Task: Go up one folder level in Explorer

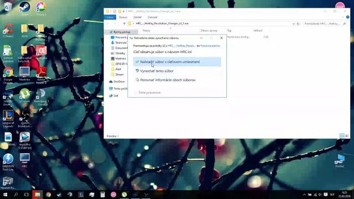Action: click(124, 23)
